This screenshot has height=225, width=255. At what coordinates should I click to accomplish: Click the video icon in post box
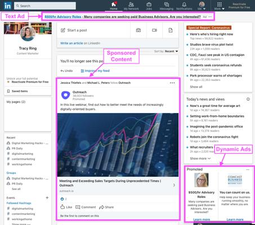point(154,30)
